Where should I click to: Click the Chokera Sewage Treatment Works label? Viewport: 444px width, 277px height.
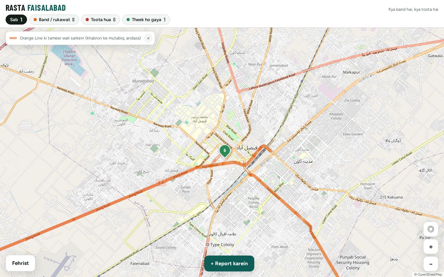(x=69, y=58)
